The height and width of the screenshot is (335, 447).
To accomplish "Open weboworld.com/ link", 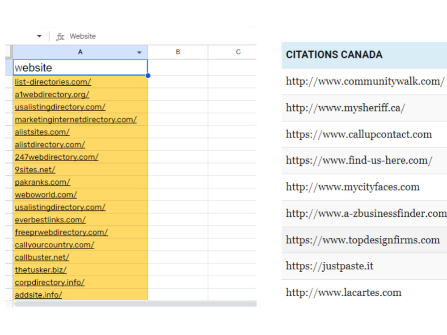I will coord(46,195).
